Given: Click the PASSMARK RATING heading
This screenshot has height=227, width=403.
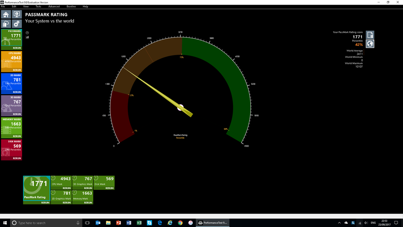Looking at the screenshot, I should click(46, 15).
